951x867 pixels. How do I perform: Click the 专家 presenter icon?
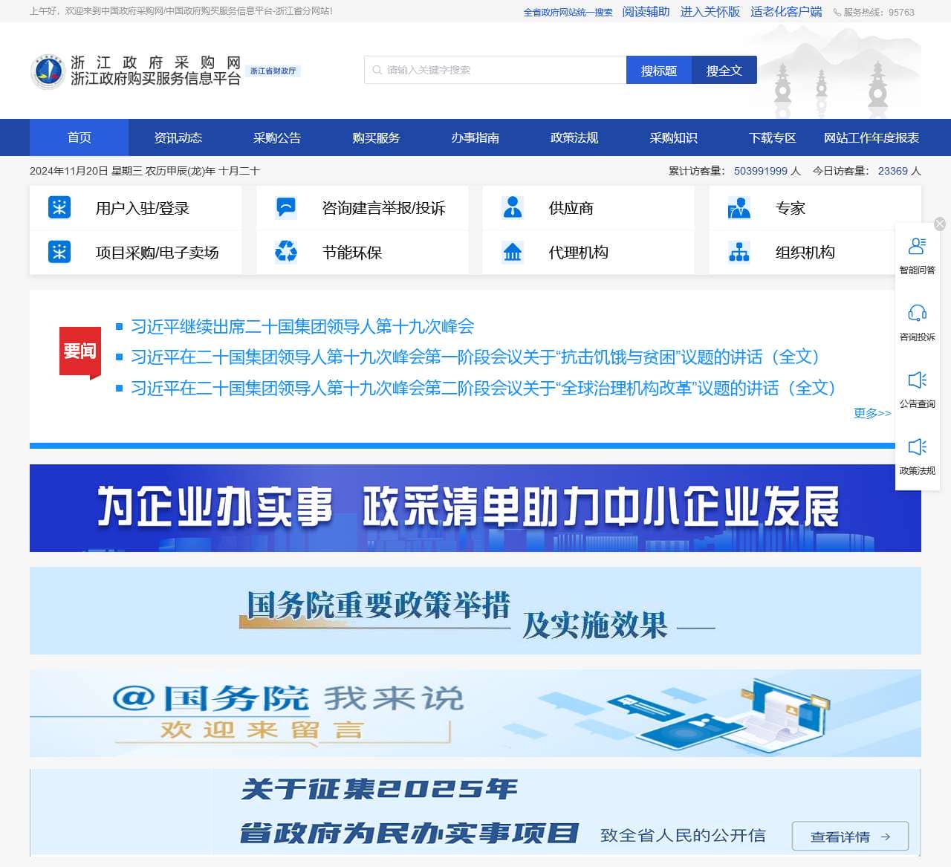[739, 207]
